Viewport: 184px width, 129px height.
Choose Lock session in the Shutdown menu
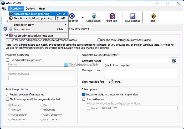pyautogui.click(x=38, y=29)
